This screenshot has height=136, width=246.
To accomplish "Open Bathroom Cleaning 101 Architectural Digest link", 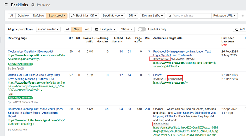I will pyautogui.click(x=35, y=113).
